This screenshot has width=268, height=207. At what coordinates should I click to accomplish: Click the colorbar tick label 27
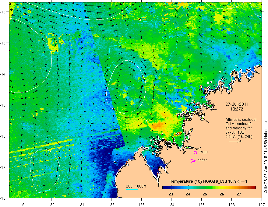point(239,194)
